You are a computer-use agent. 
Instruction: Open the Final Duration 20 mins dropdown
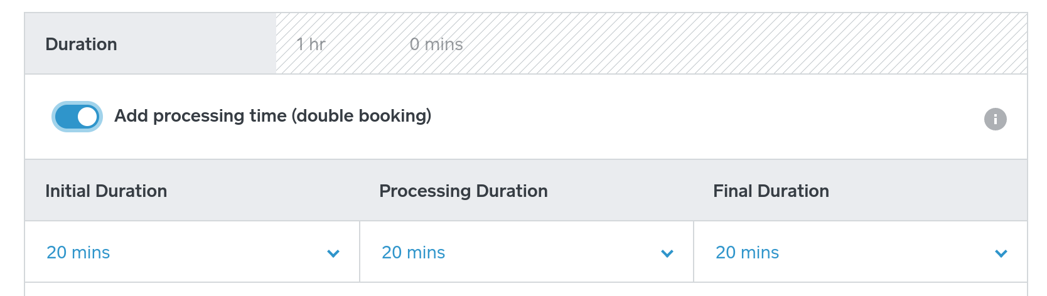tap(860, 252)
